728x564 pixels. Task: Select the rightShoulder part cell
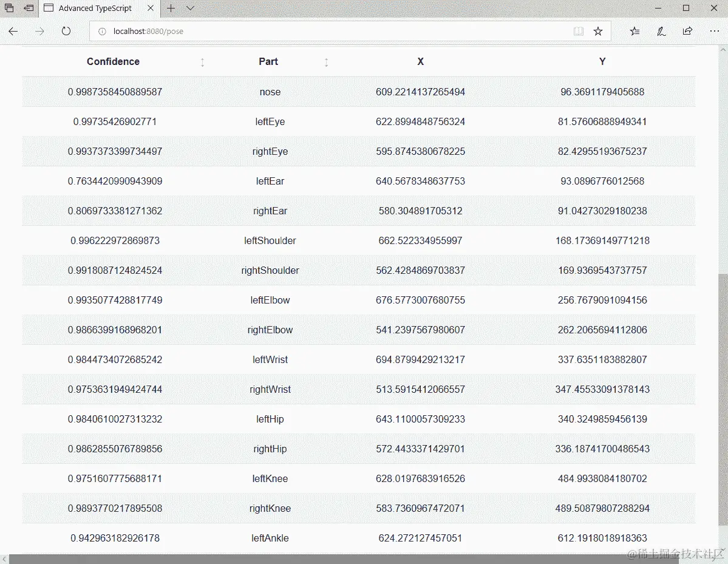click(270, 270)
